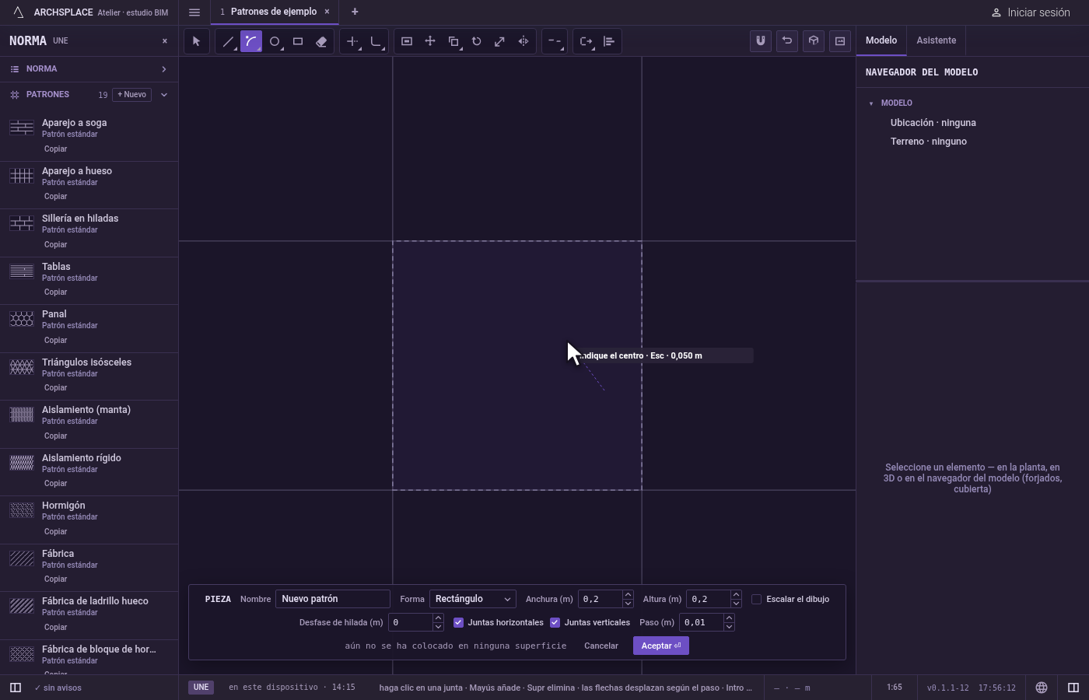
Task: Select the arc drawing tool
Action: point(251,41)
